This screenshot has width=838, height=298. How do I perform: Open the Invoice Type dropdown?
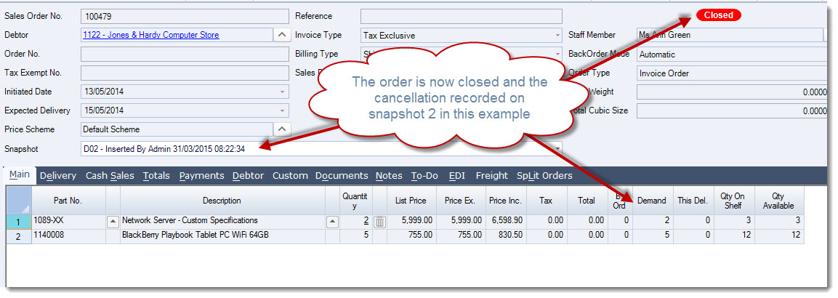558,35
